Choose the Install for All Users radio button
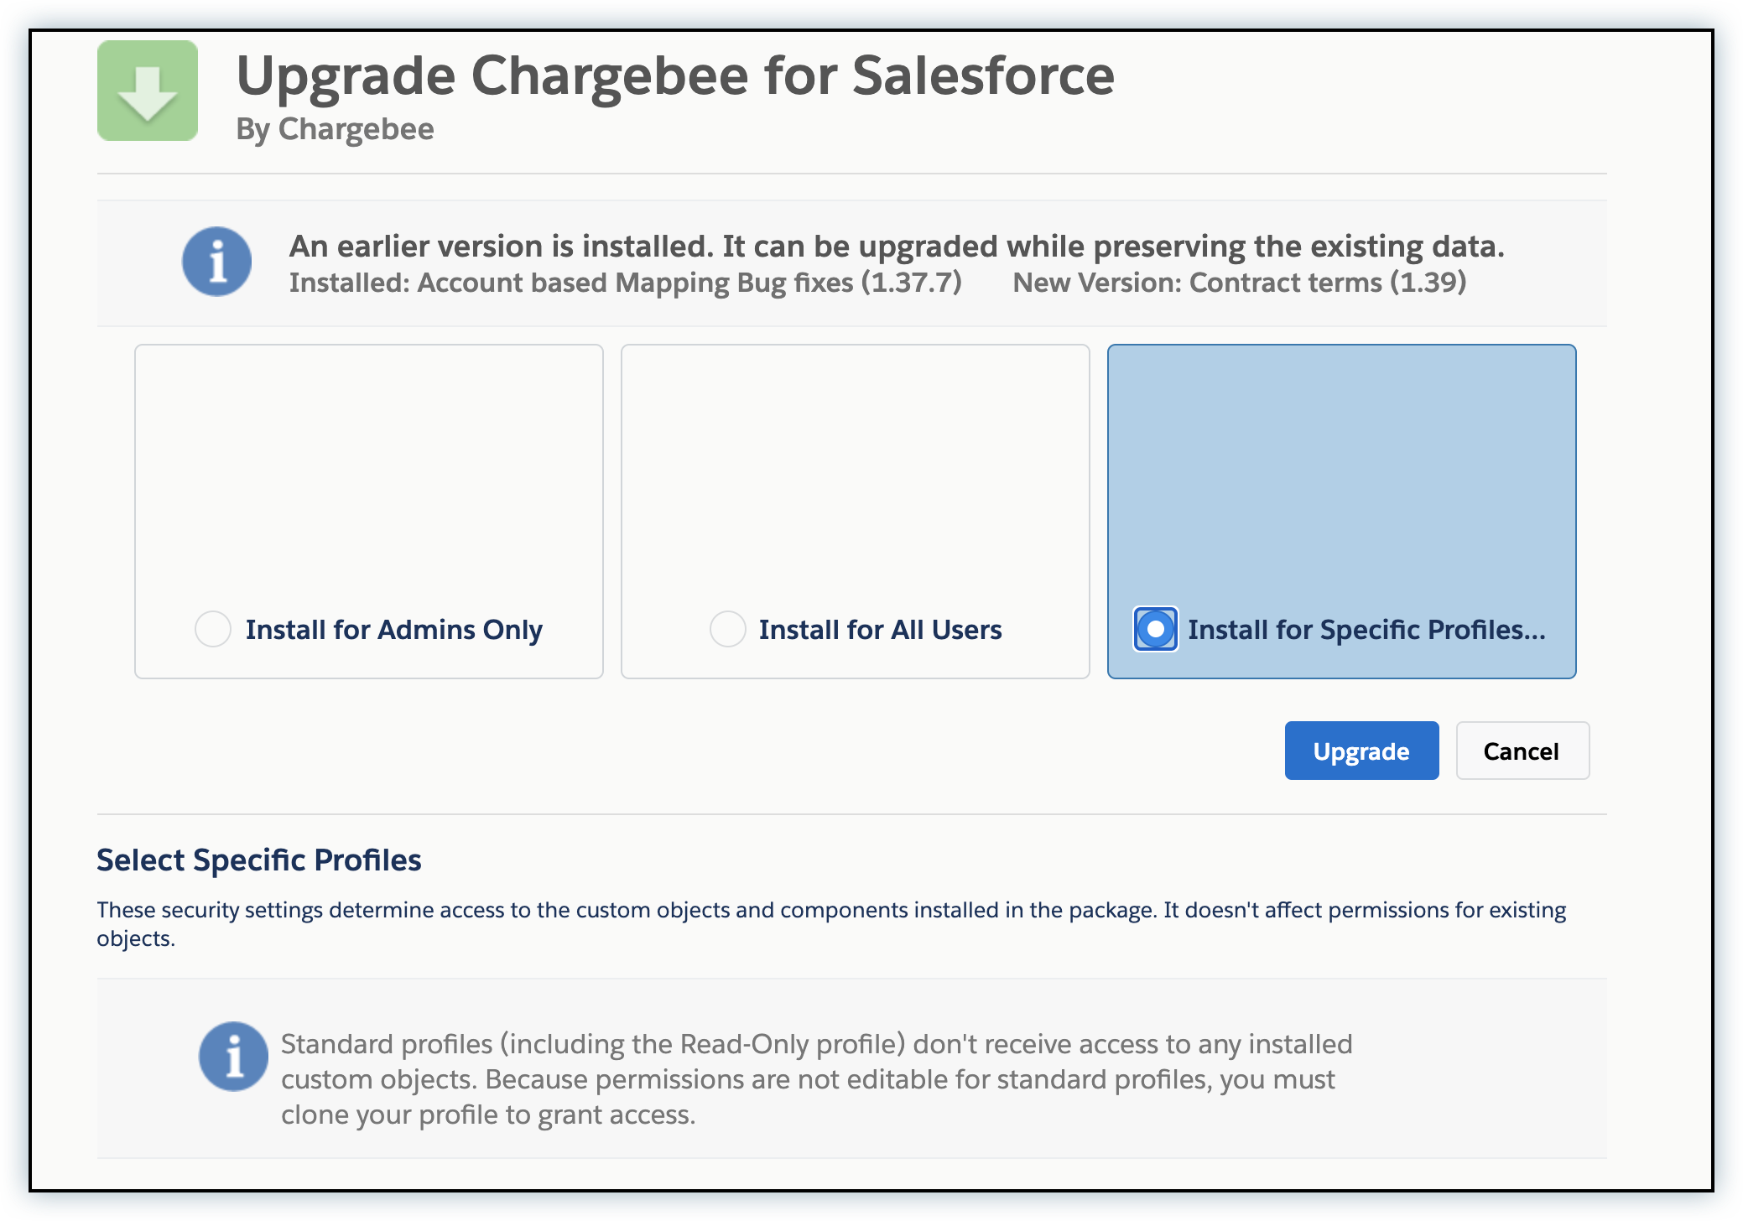The width and height of the screenshot is (1743, 1221). (x=727, y=629)
